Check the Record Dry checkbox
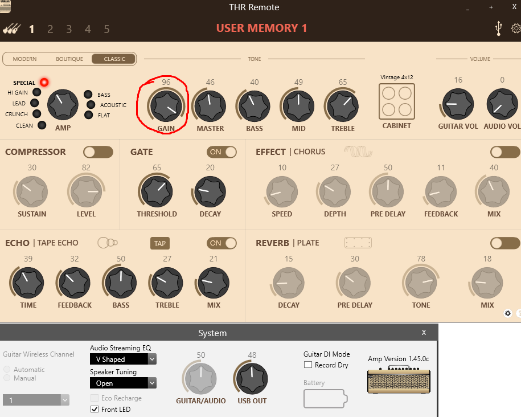This screenshot has width=521, height=417. (308, 365)
